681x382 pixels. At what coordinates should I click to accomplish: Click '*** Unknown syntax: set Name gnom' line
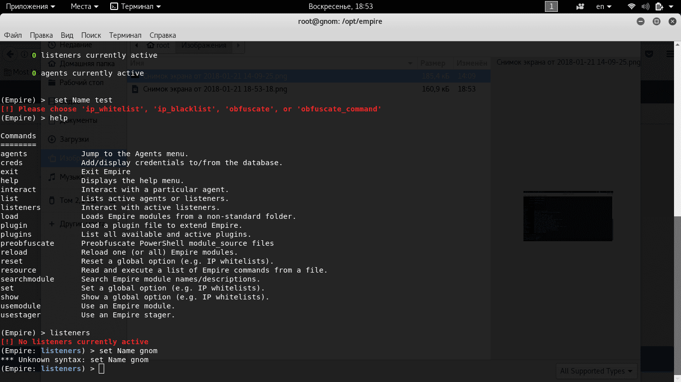(x=74, y=360)
